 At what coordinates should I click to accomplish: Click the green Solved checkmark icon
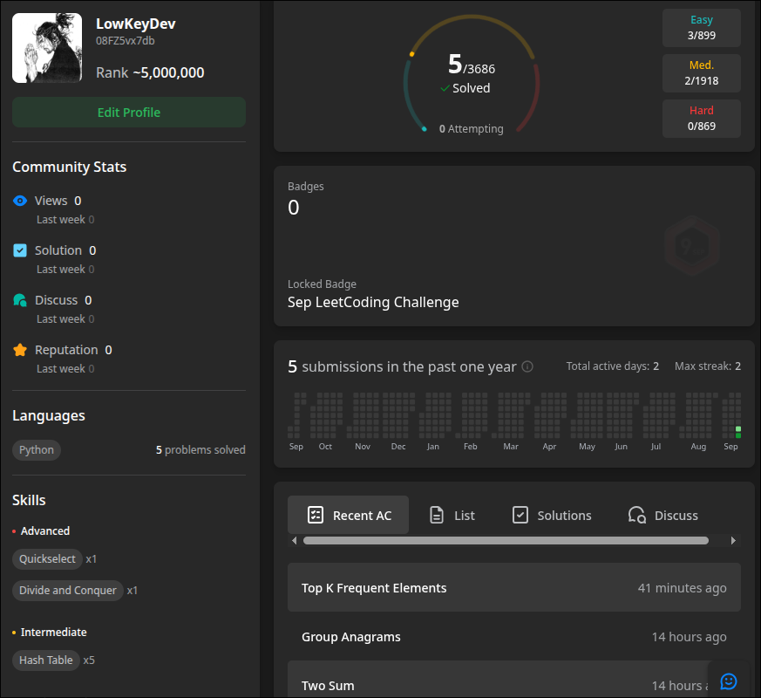pos(445,88)
